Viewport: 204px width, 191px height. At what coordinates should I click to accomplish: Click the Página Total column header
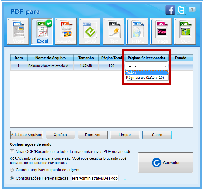pos(112,58)
